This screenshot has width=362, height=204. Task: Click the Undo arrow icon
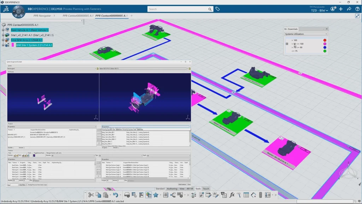(115, 195)
